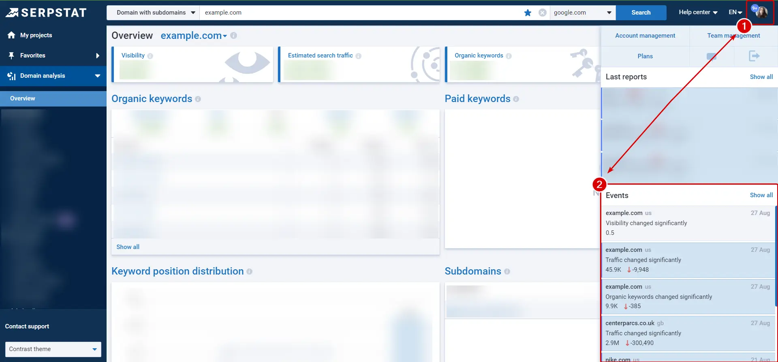Click the events panel scrollbar
778x362 pixels.
[776, 256]
